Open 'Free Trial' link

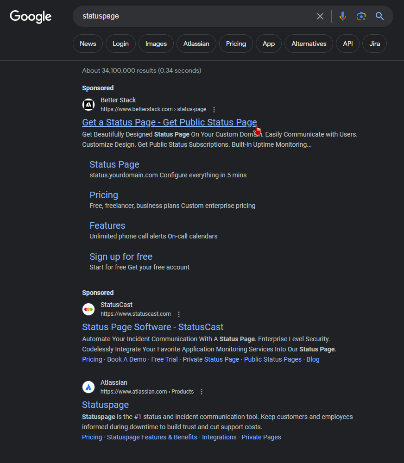click(164, 359)
